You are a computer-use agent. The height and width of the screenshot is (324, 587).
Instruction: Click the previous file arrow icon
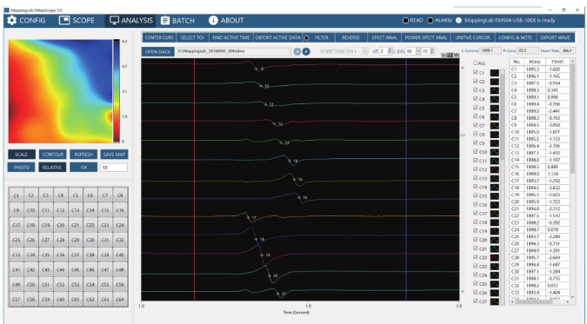click(x=297, y=51)
